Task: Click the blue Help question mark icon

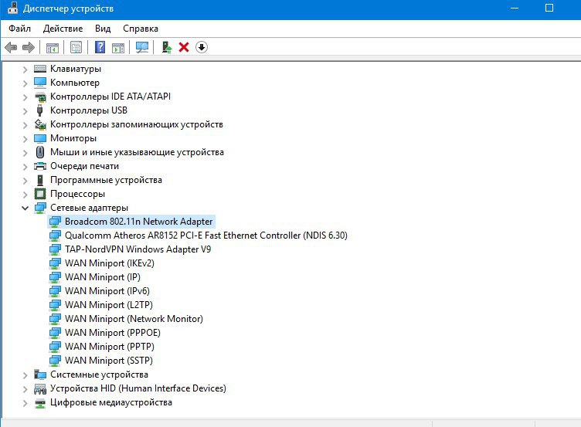Action: (100, 47)
